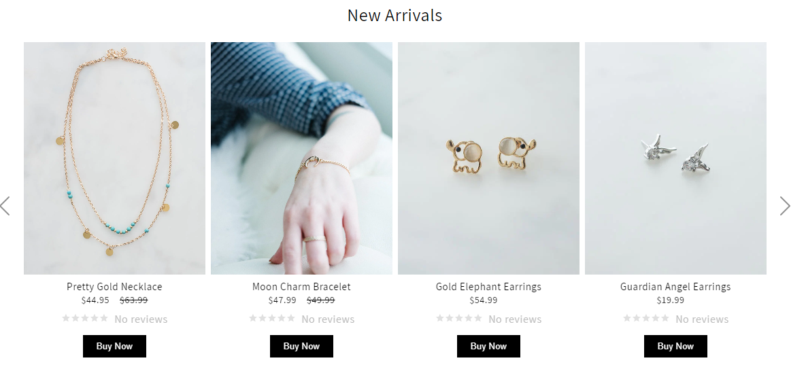806x367 pixels.
Task: Buy Now the Moon Charm Bracelet
Action: pos(302,346)
